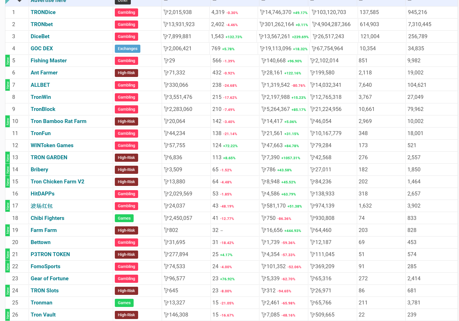This screenshot has height=321, width=459.
Task: Open the WINToken Games link
Action: coord(52,145)
